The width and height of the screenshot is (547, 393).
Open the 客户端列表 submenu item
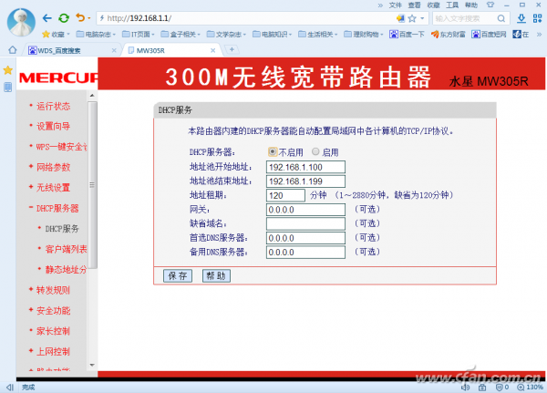click(x=66, y=249)
